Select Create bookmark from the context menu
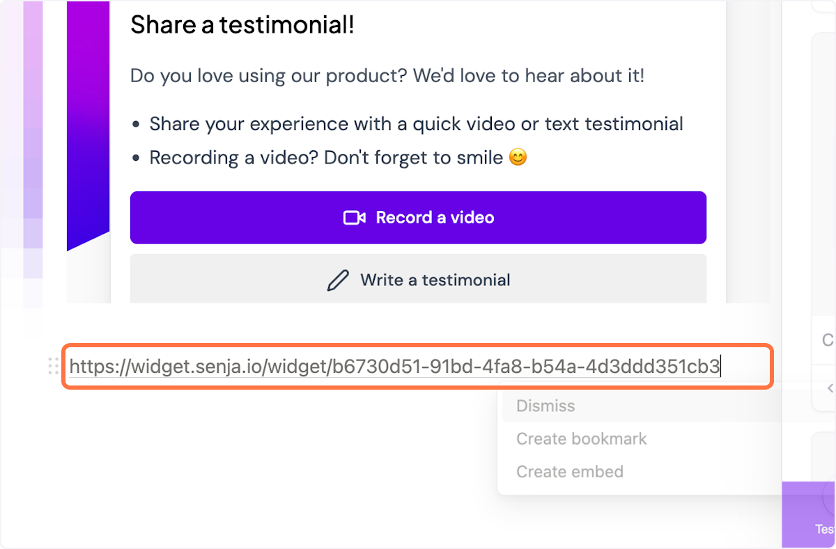The image size is (836, 549). coord(581,438)
